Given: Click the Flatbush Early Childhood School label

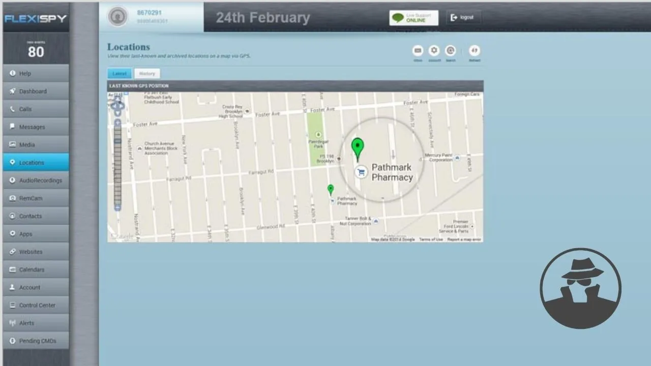Looking at the screenshot, I should 161,97.
